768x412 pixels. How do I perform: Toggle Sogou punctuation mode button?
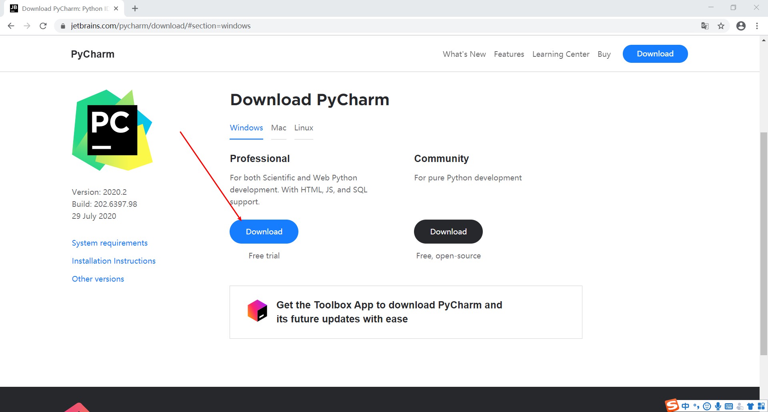pyautogui.click(x=696, y=406)
